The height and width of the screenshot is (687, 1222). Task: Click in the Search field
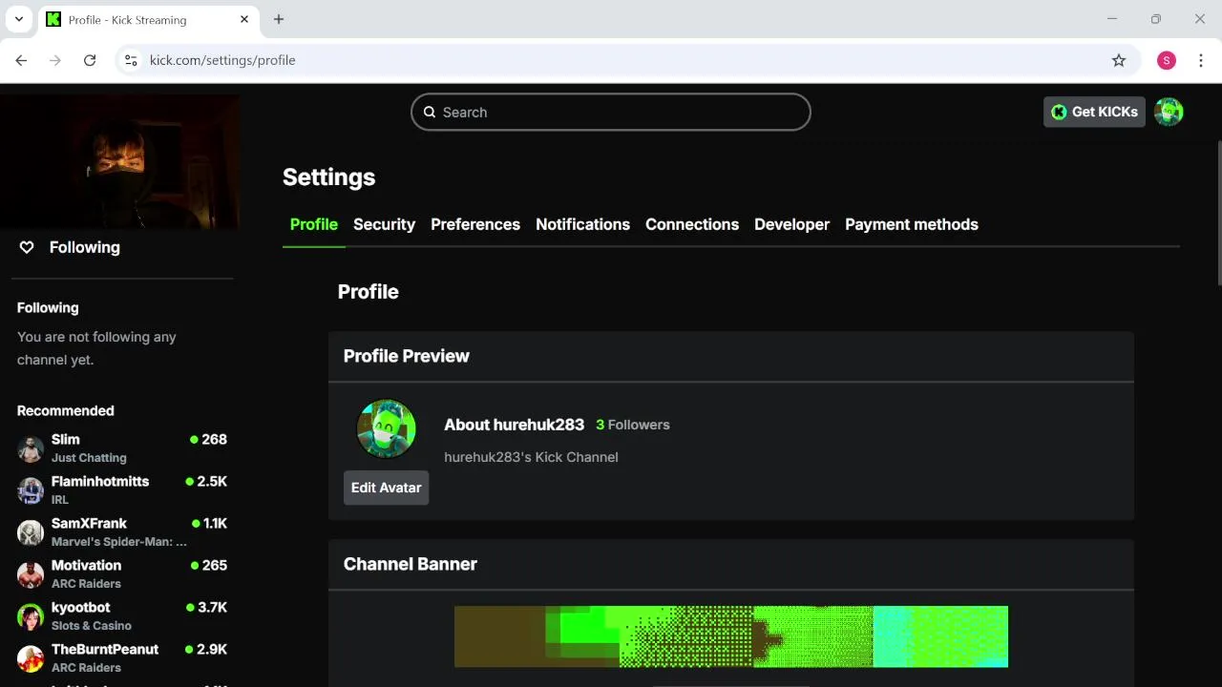pos(611,112)
